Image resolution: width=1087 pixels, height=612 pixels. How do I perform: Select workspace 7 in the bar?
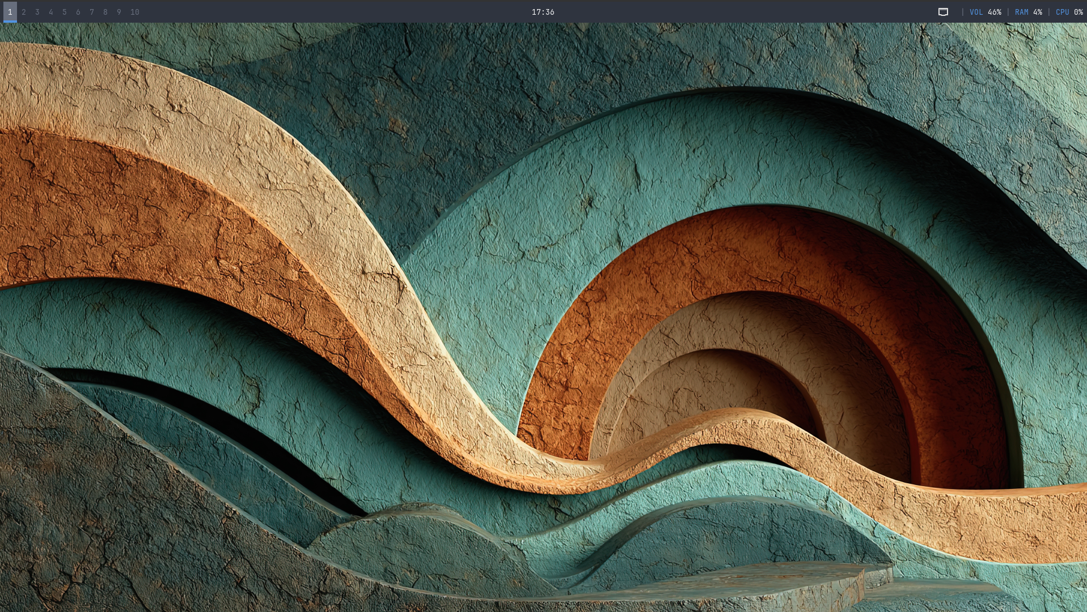[x=92, y=12]
